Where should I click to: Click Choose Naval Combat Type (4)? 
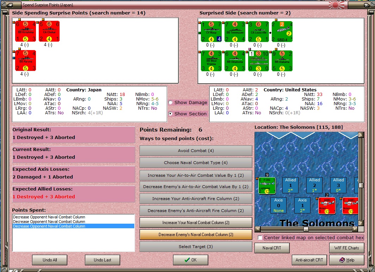click(196, 163)
